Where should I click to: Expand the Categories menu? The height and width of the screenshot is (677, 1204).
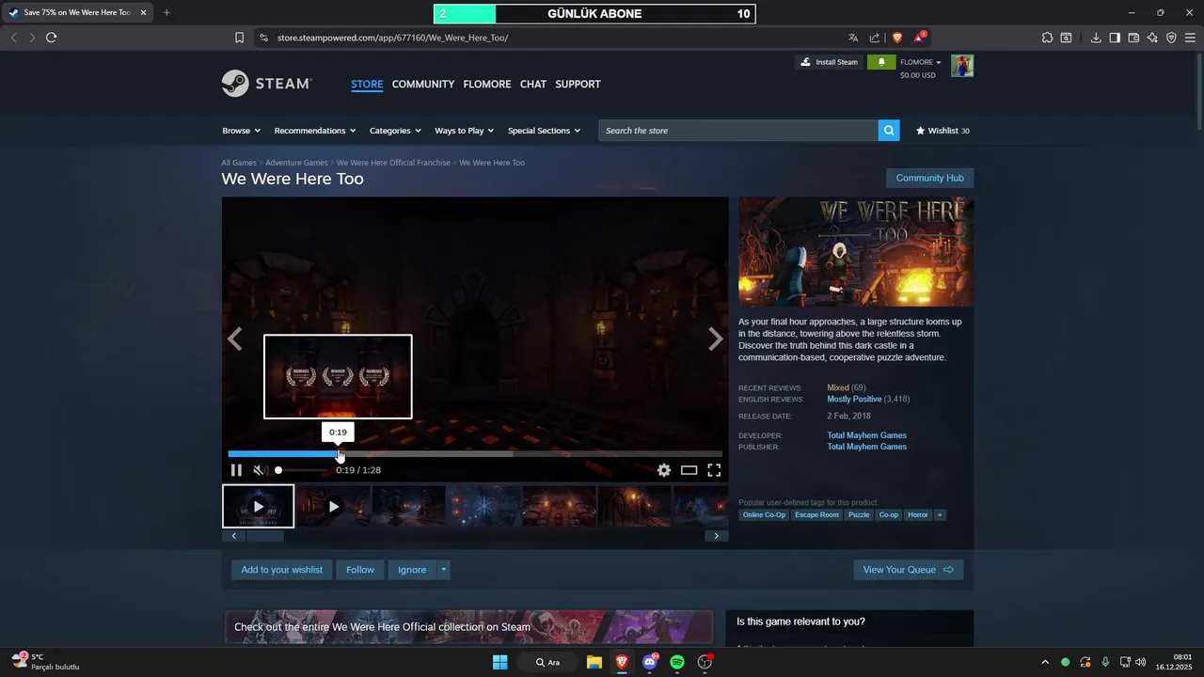click(395, 131)
